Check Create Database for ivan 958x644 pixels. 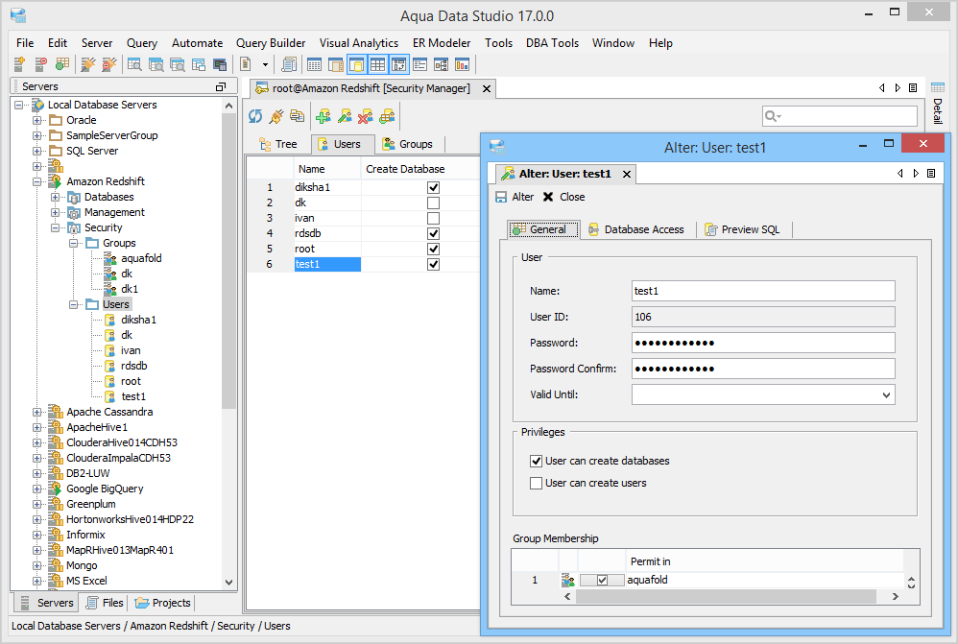pos(433,218)
